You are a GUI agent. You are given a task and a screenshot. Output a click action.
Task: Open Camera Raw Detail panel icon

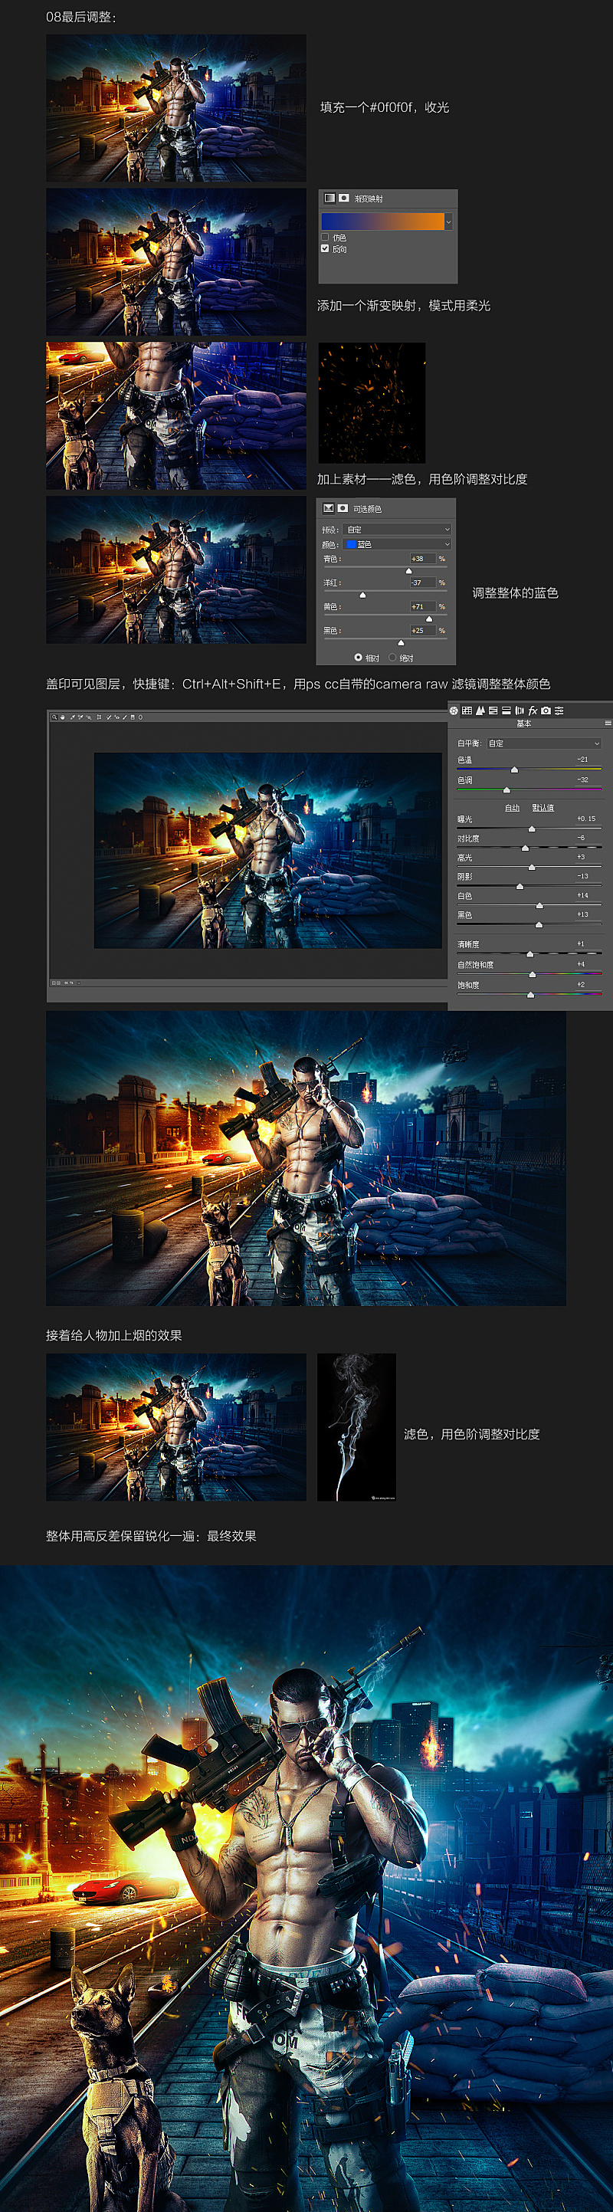point(480,711)
